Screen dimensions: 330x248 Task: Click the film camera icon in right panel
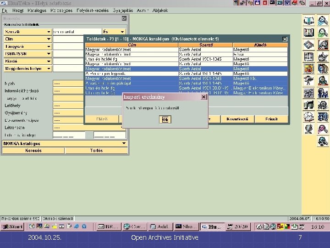(309, 81)
